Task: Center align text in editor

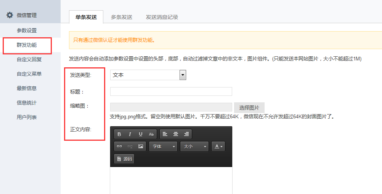Action: (x=176, y=134)
